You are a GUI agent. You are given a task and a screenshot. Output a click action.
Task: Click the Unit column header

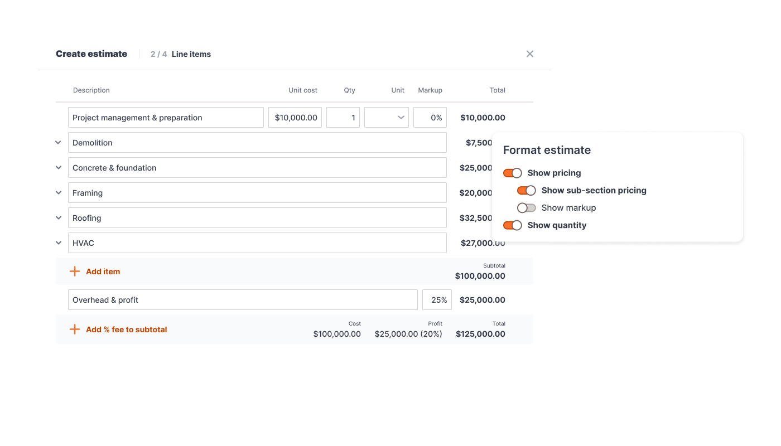398,90
